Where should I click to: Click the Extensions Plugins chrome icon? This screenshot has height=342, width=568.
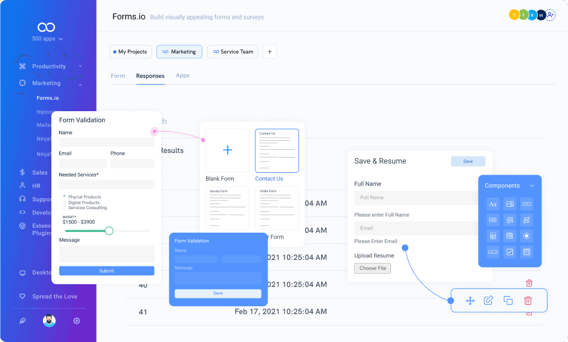tap(22, 226)
